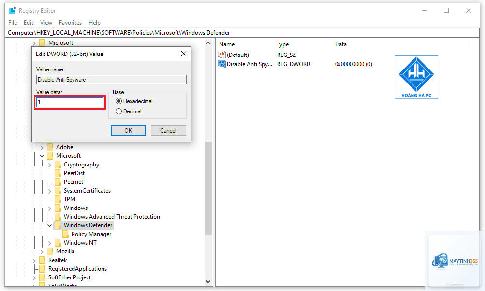Screen dimensions: 485x291
Task: Click the Disable Anti Spyware DWORD icon
Action: (x=222, y=64)
